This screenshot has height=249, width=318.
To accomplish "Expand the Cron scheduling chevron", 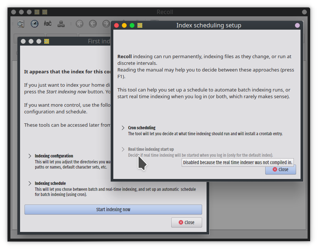I will 123,128.
